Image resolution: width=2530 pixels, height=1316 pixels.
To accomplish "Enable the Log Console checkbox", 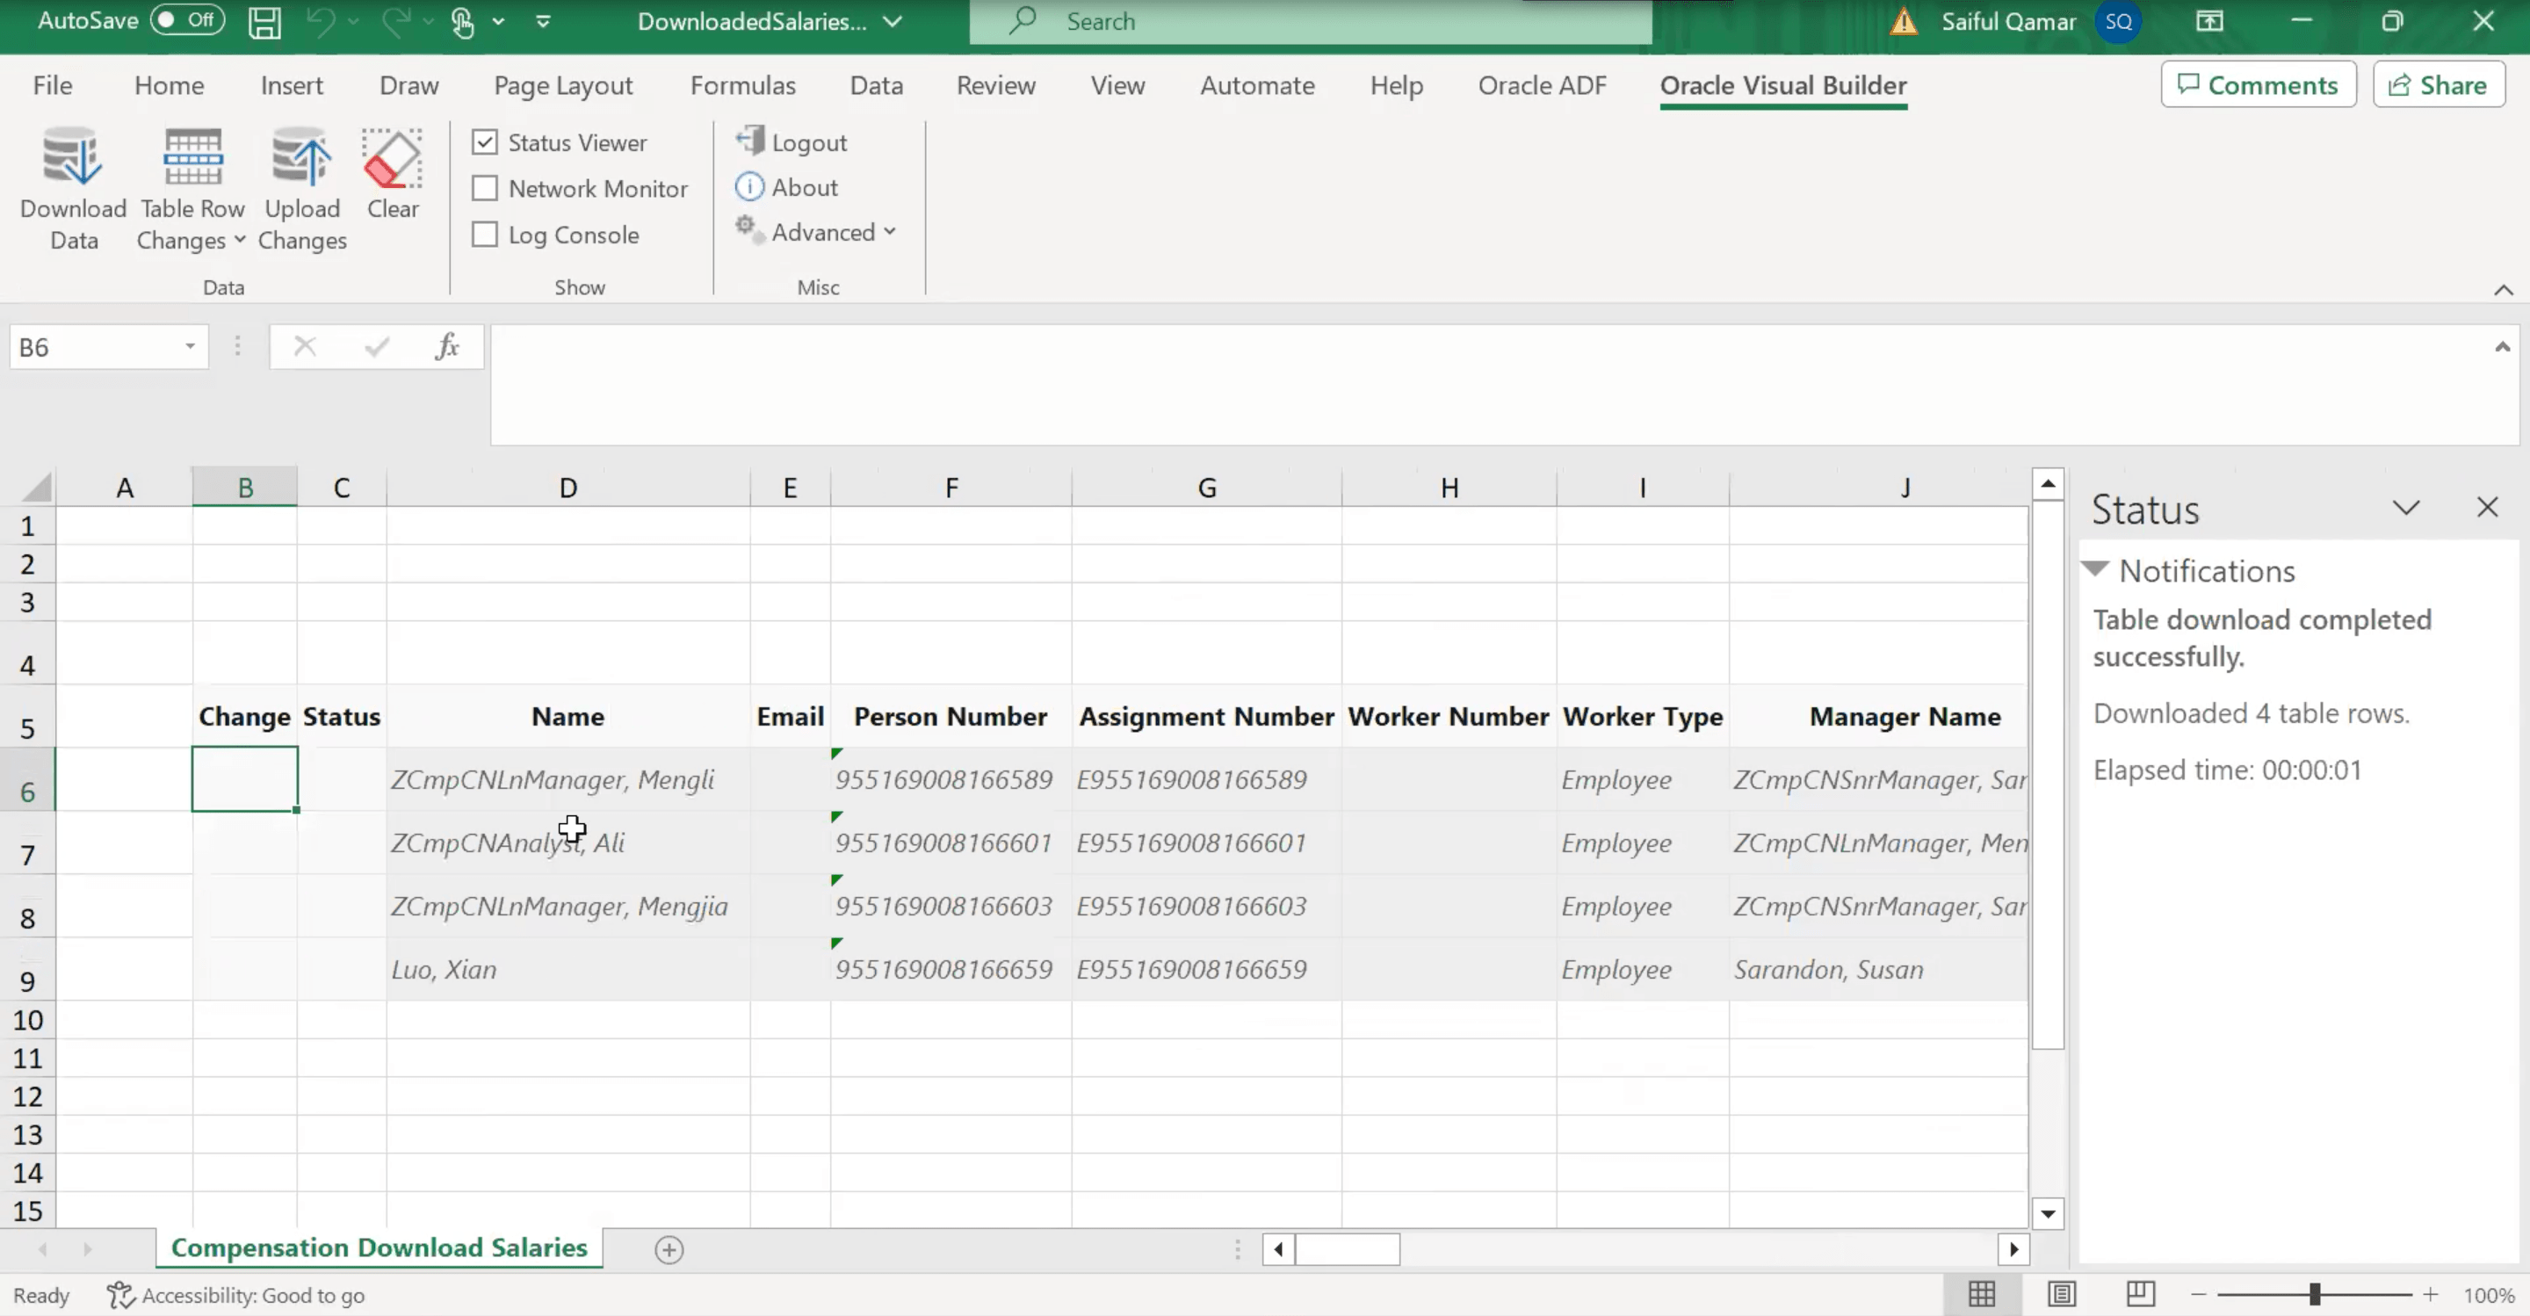I will pos(485,234).
